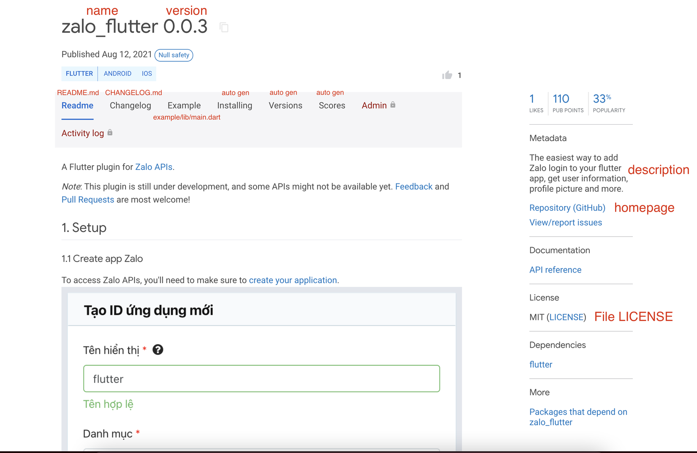Click the help icon next to Tên hiển thị
The image size is (697, 453).
(x=158, y=349)
